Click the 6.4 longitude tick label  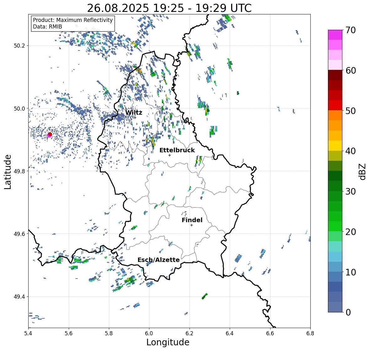(x=230, y=333)
